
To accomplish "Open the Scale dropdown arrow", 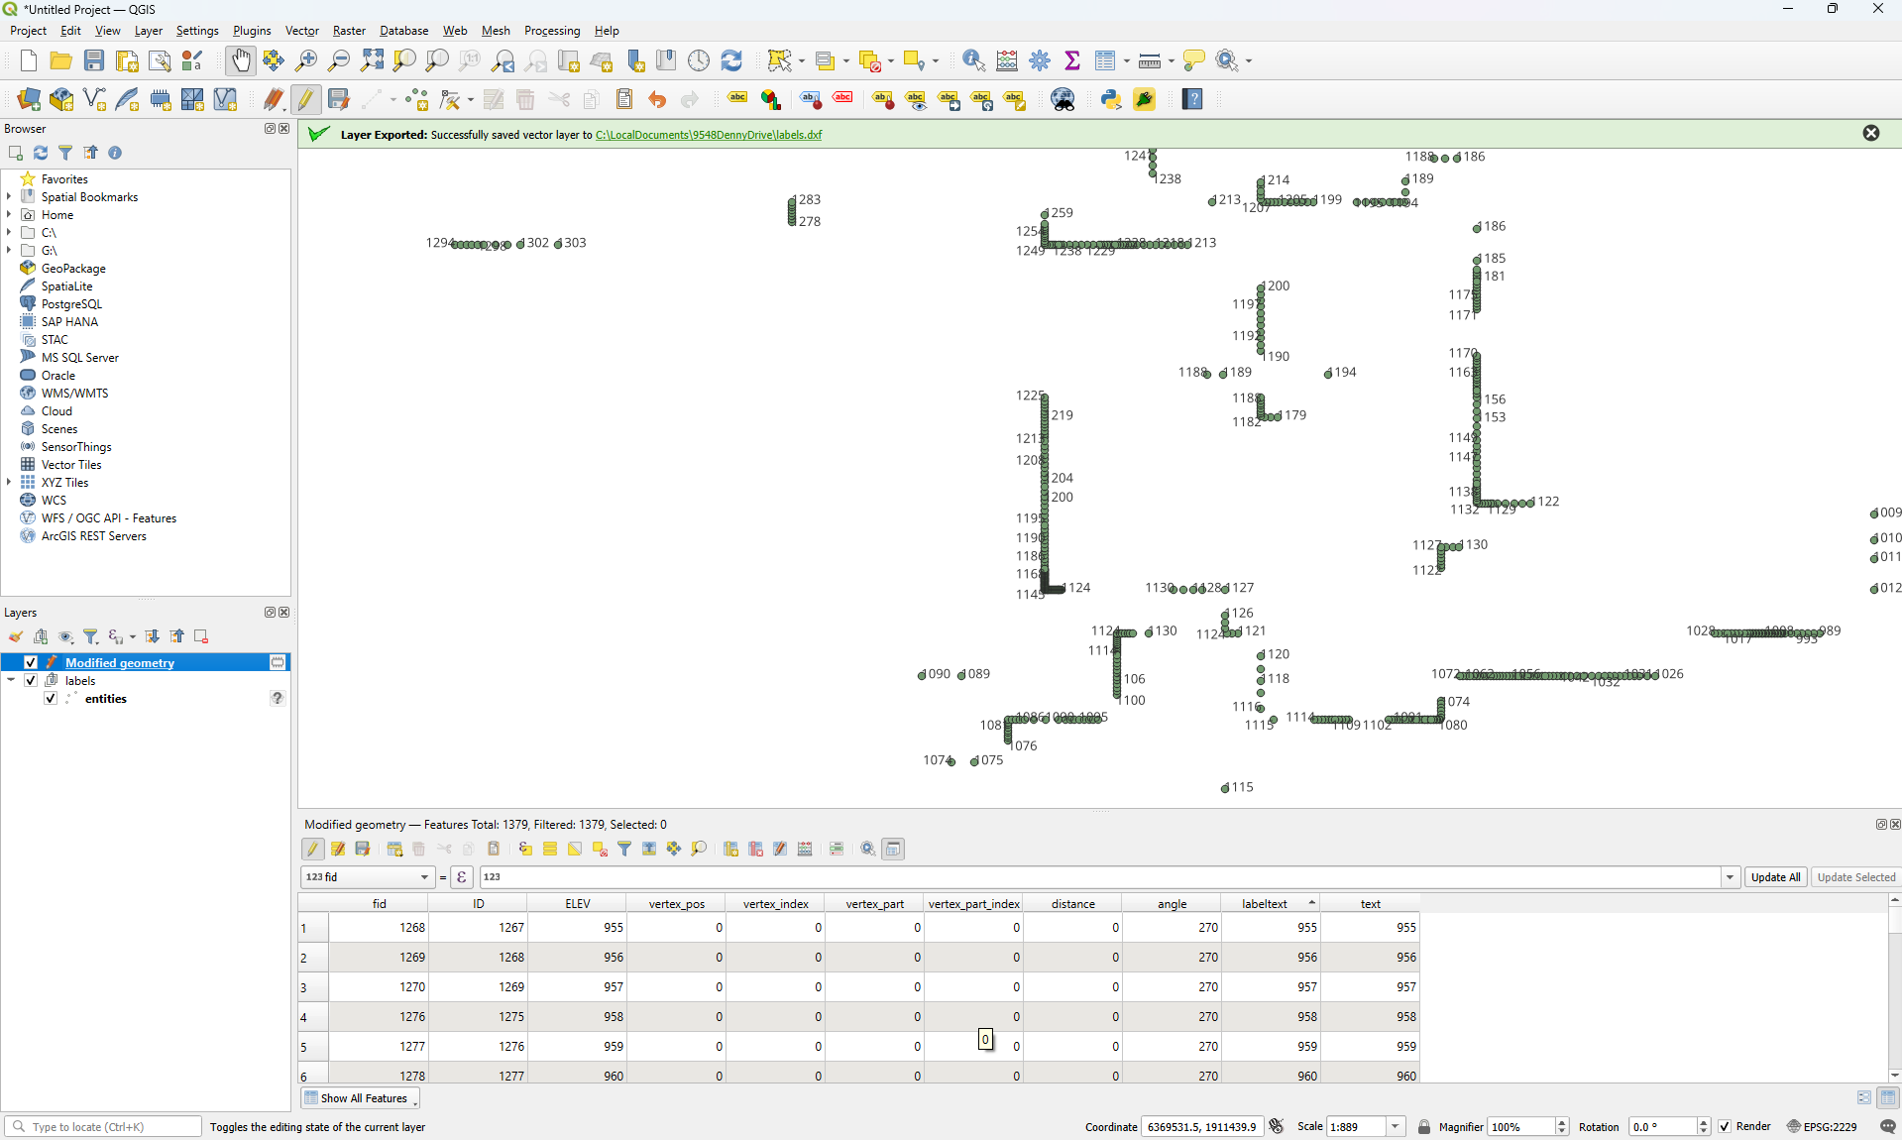I will [1396, 1127].
